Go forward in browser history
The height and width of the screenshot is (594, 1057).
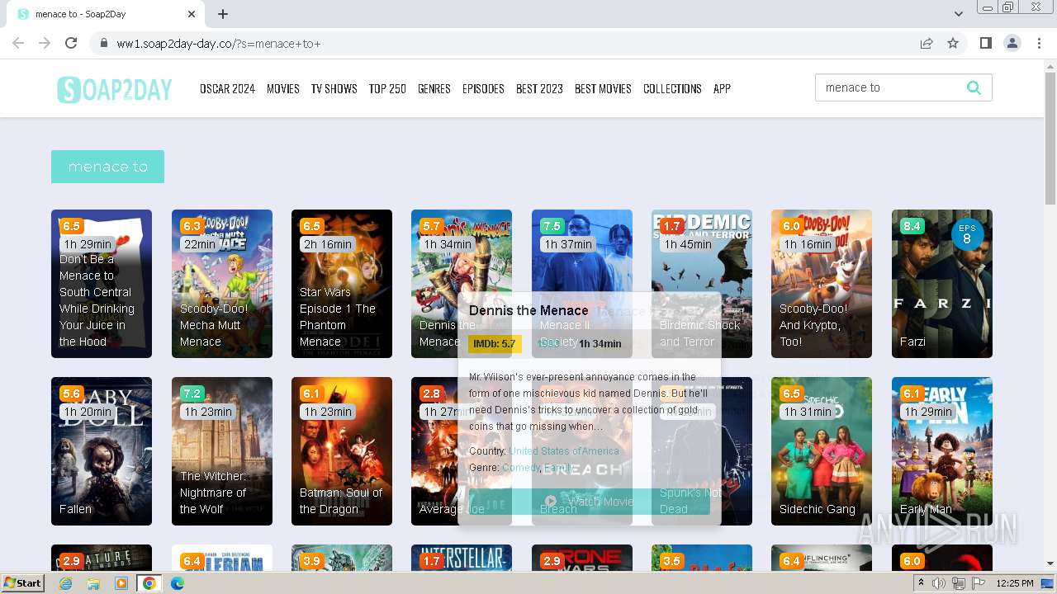click(x=45, y=43)
